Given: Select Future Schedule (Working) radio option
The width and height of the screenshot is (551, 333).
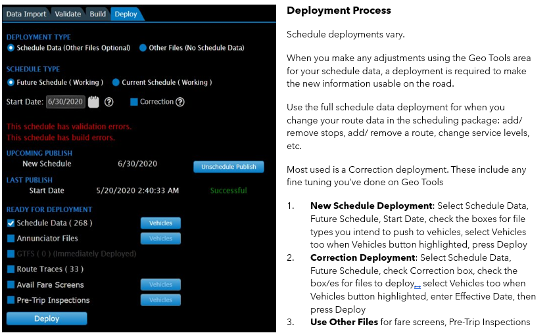Looking at the screenshot, I should point(11,83).
